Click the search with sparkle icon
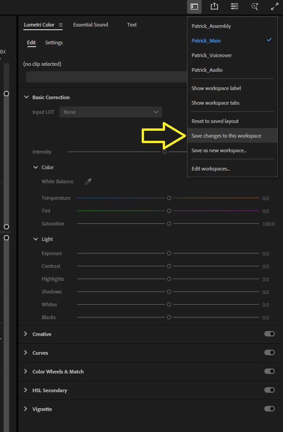 click(x=255, y=6)
